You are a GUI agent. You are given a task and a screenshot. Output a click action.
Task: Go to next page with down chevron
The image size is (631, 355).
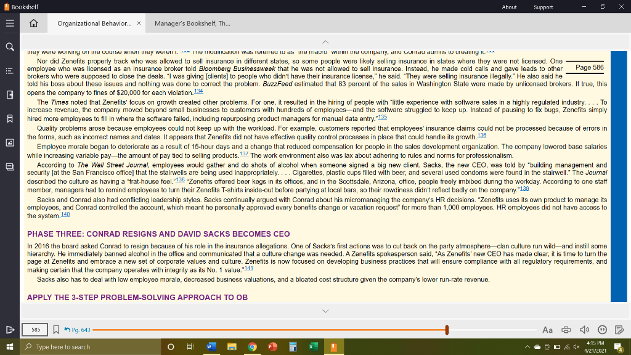click(x=325, y=311)
